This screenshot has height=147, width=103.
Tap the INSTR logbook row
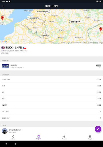click(x=51, y=105)
